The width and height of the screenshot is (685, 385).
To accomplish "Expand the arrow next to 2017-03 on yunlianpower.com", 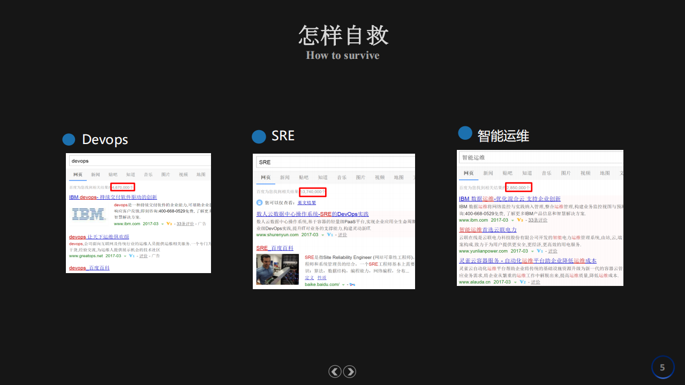I will [x=532, y=251].
